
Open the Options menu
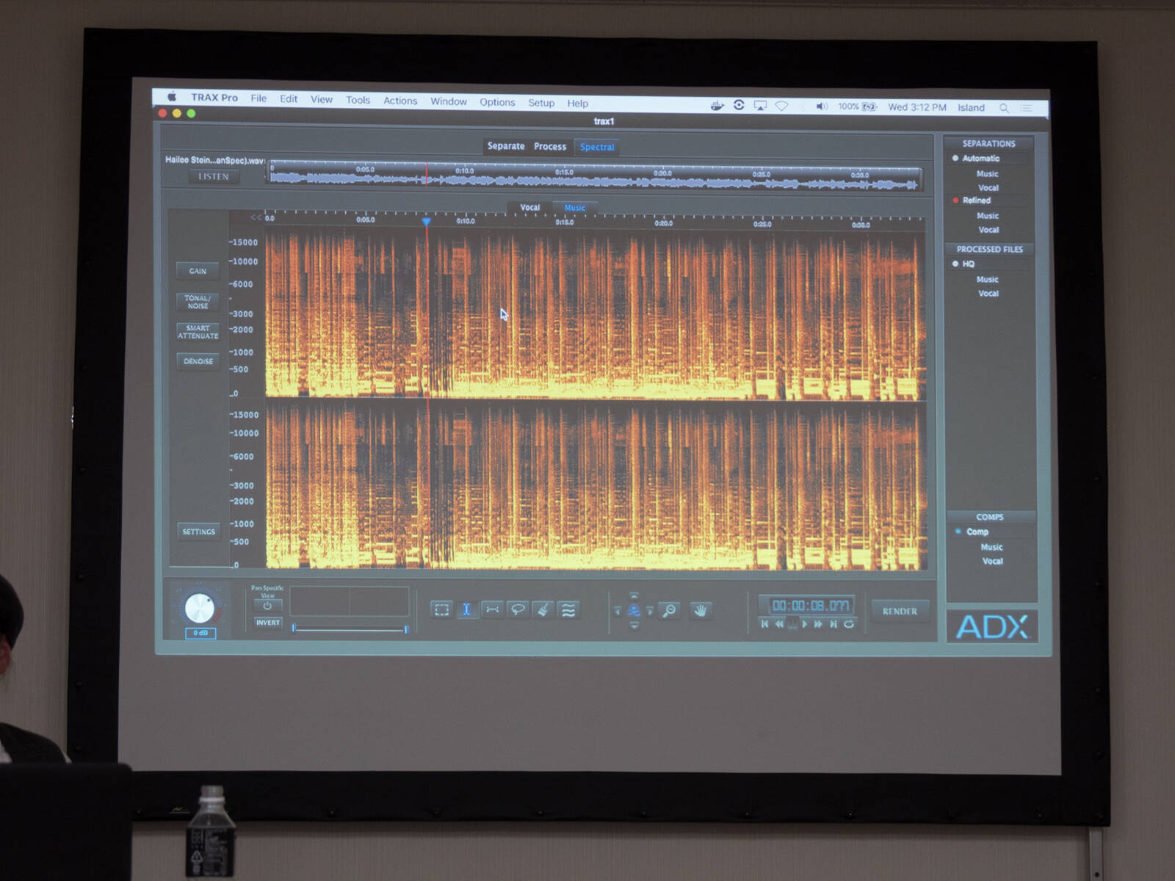tap(497, 102)
